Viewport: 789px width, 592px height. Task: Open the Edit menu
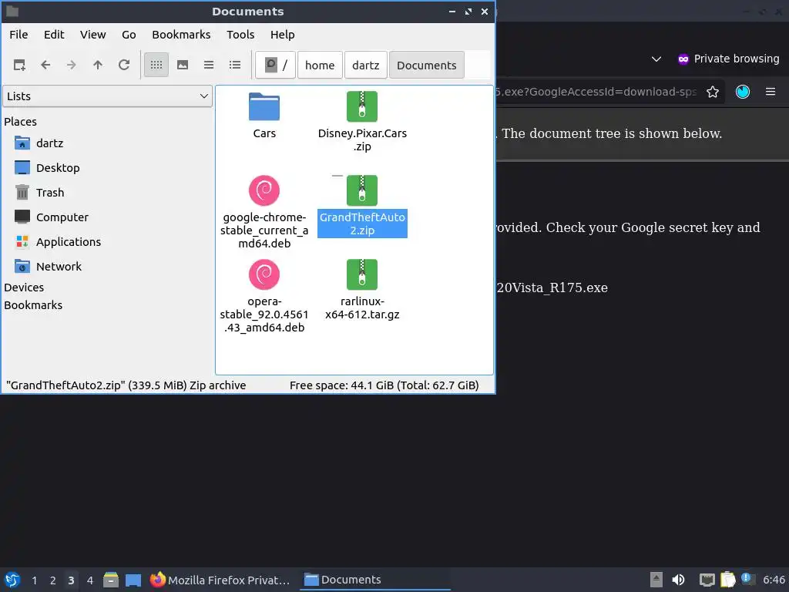(54, 35)
